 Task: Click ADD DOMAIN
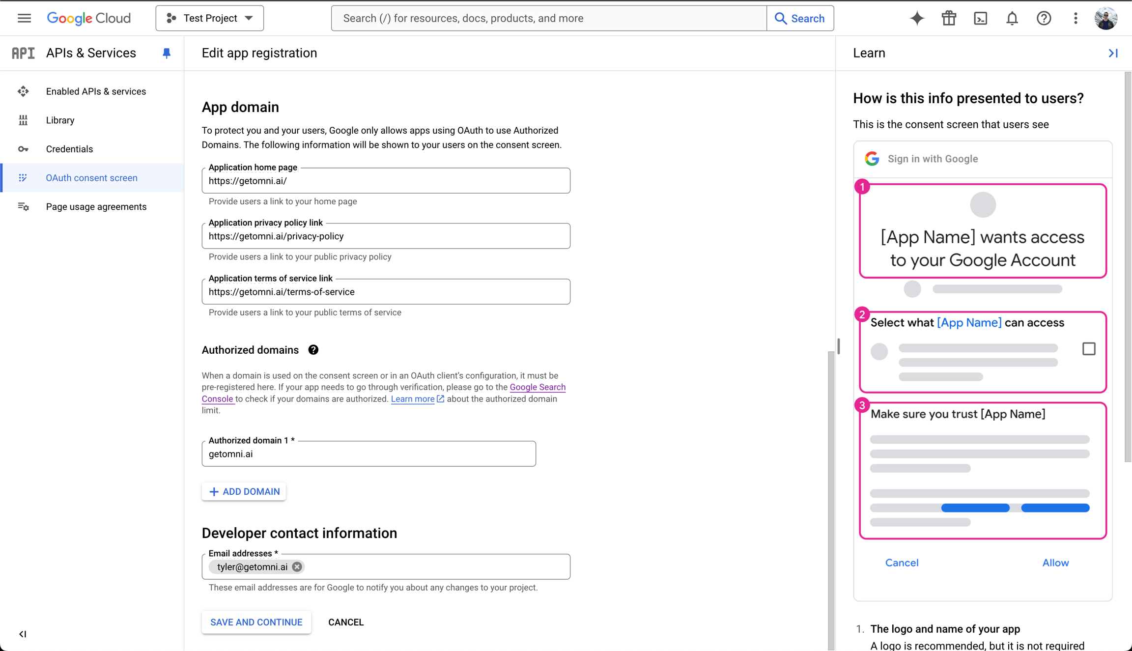(x=244, y=491)
